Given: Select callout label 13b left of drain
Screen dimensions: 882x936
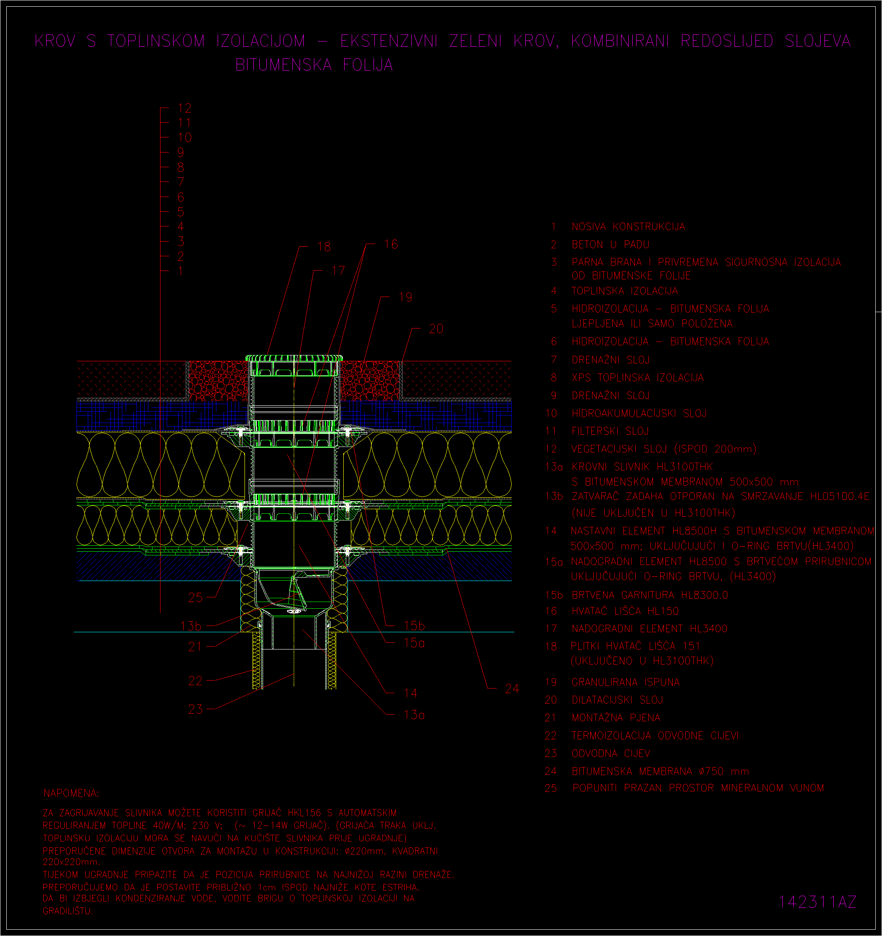Looking at the screenshot, I should point(191,626).
